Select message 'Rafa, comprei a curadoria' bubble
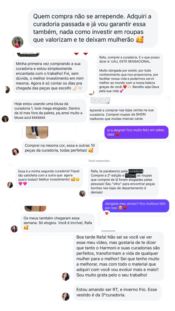 pos(130,74)
